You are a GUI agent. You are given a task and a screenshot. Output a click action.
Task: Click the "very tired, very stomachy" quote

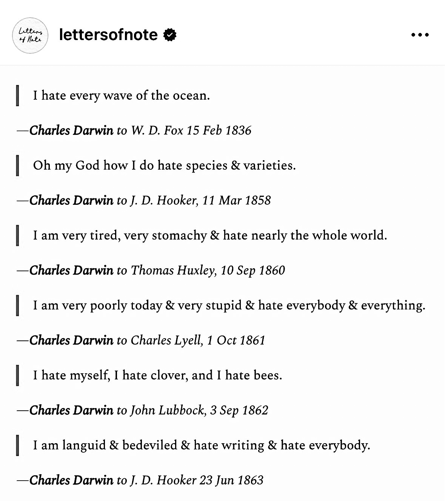click(x=210, y=235)
